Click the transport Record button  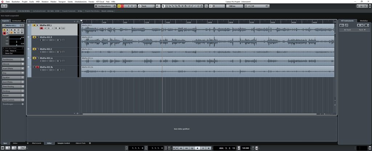209,148
